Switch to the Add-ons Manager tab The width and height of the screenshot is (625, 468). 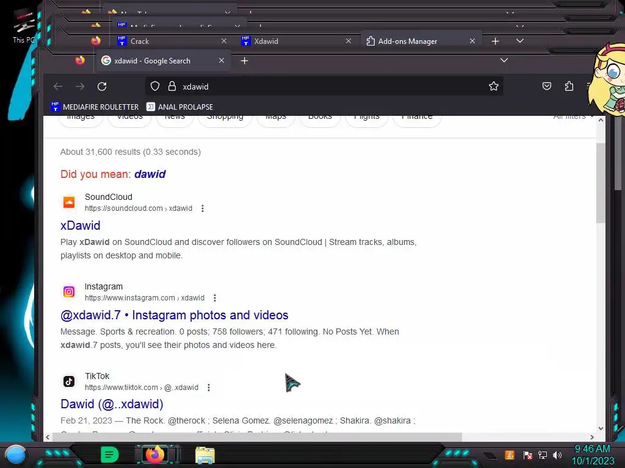[x=422, y=41]
